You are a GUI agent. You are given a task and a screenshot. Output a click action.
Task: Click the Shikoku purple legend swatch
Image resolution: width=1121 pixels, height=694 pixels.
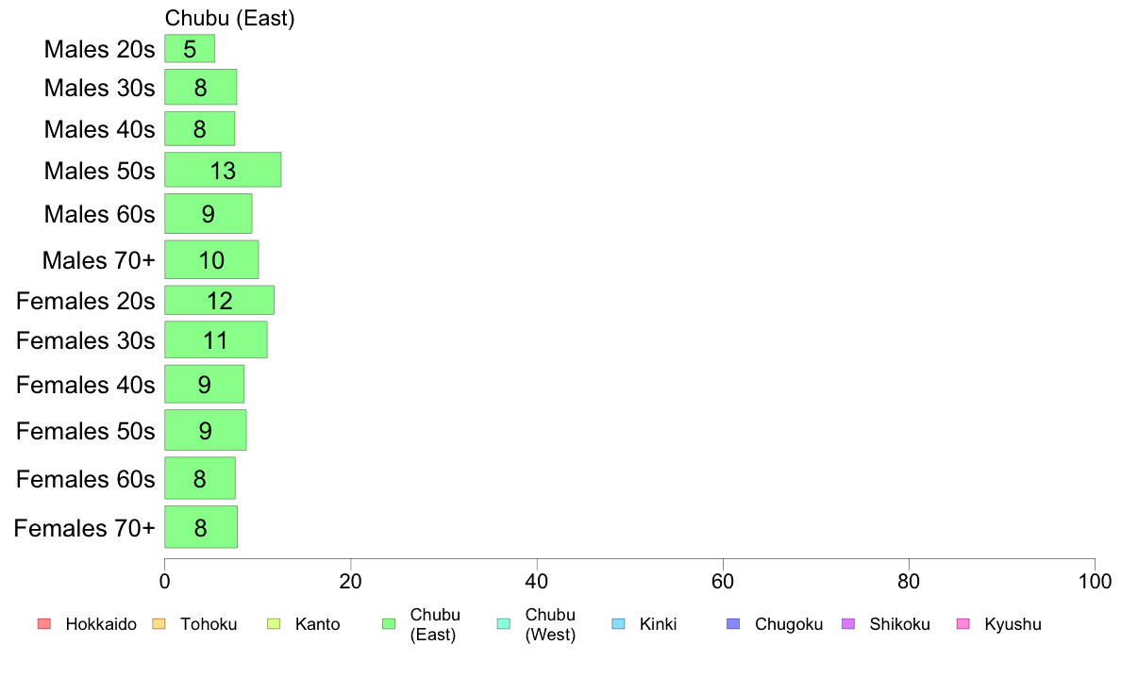pos(848,624)
